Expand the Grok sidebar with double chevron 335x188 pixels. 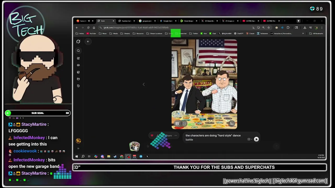point(78,148)
